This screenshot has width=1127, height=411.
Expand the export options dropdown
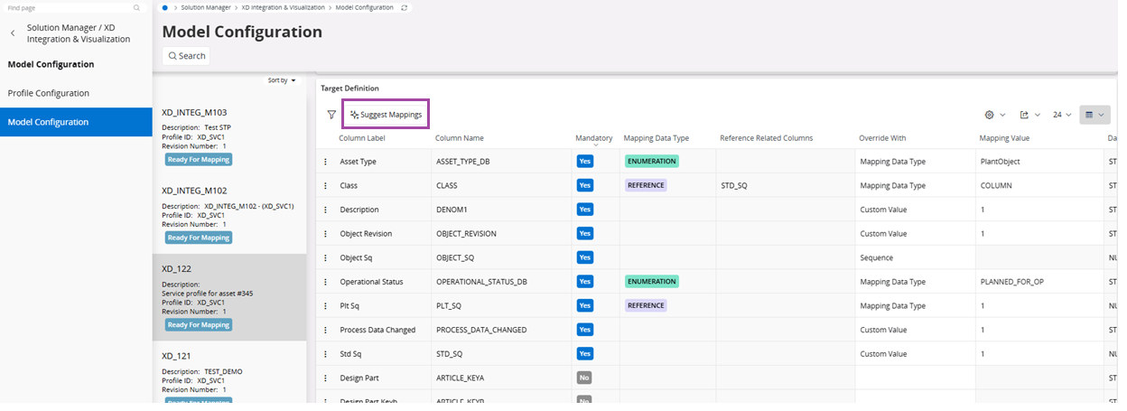click(1029, 115)
